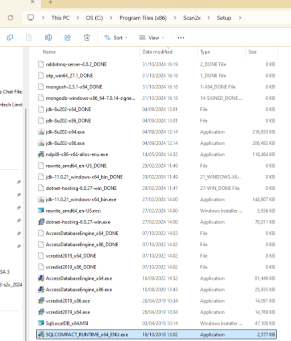Select jdk-11.0.21_windows-x64_bin.exe icon
291x341 pixels.
pos(41,199)
